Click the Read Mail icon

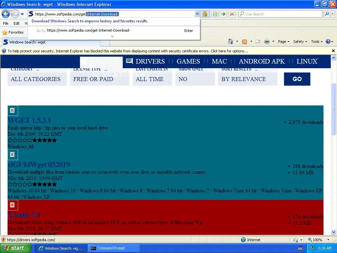pyautogui.click(x=258, y=42)
